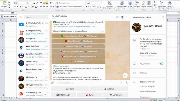Click Register to our newsletter bot button
This screenshot has width=180, height=101.
click(x=78, y=36)
